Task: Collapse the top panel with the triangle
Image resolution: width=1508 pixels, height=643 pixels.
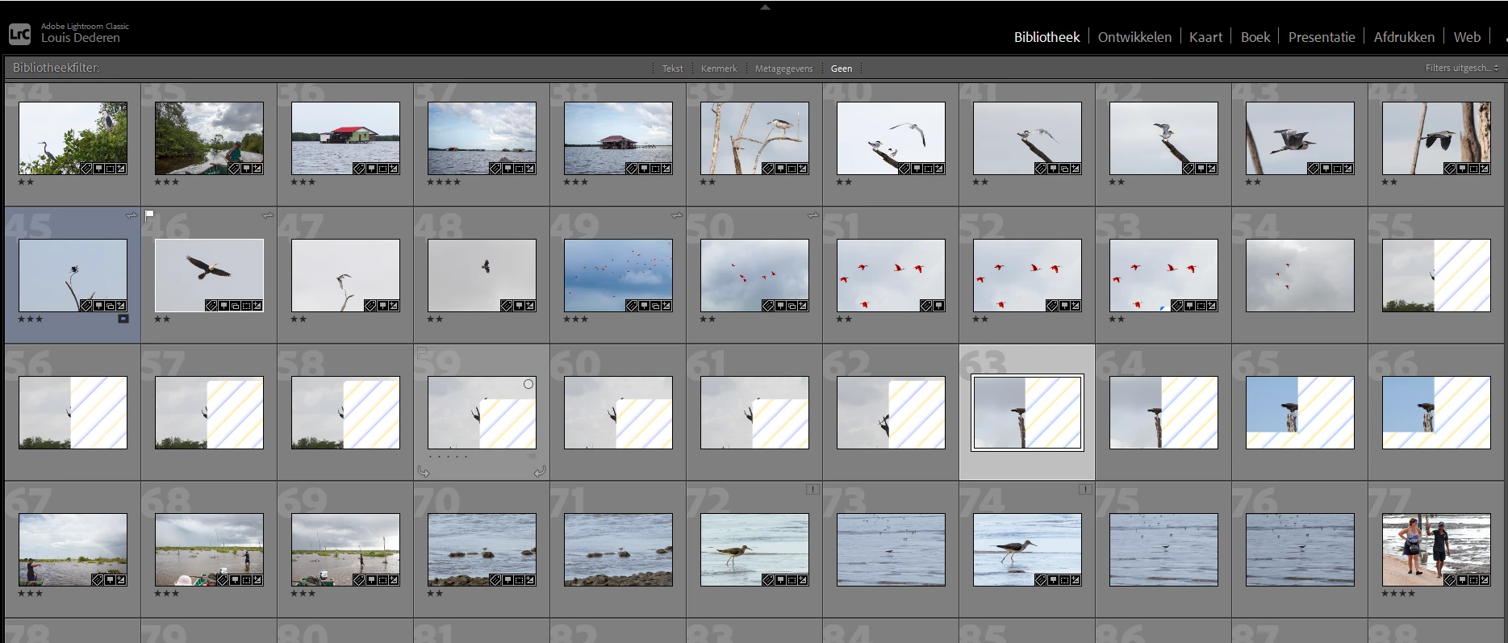Action: 765,6
